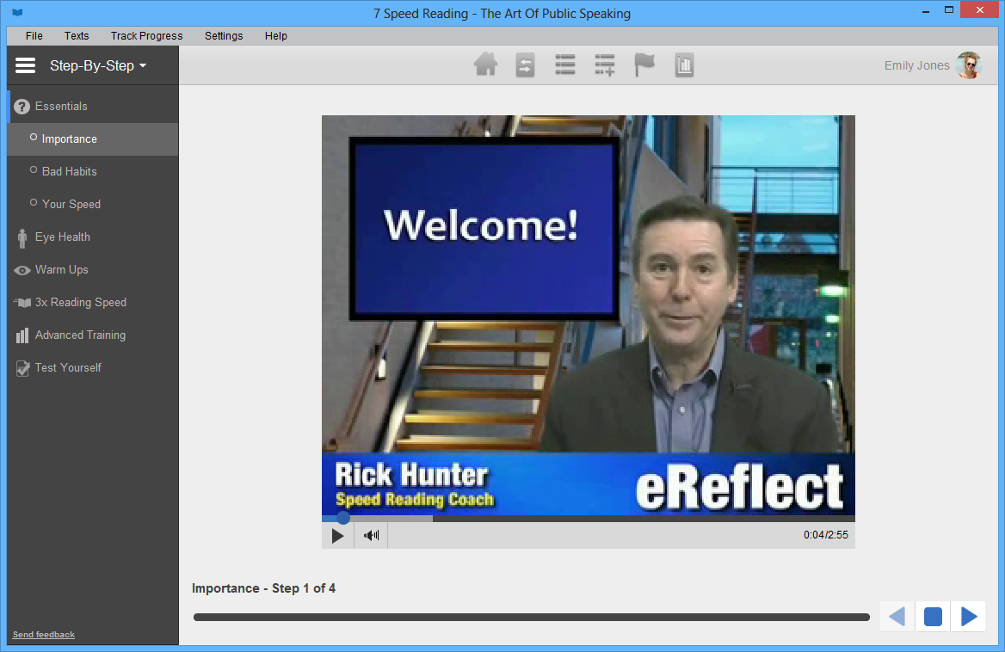Select the Bad Habits lesson
The width and height of the screenshot is (1005, 652).
69,171
